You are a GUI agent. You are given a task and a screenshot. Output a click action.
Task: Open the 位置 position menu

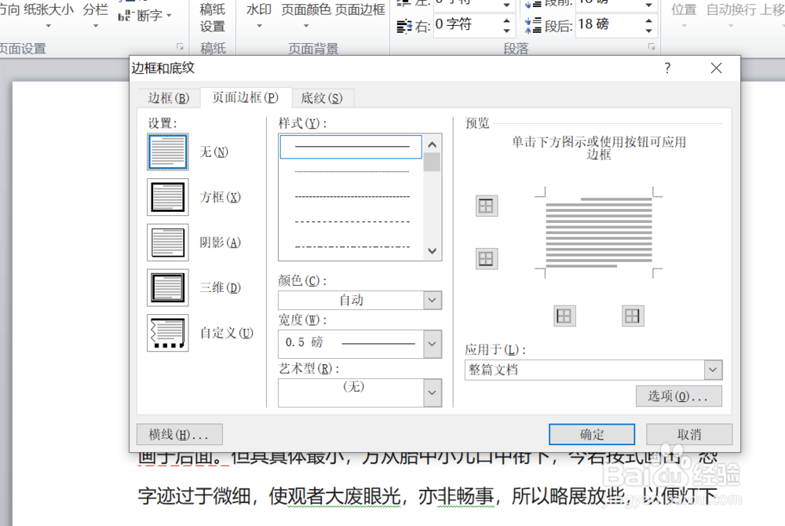point(684,15)
